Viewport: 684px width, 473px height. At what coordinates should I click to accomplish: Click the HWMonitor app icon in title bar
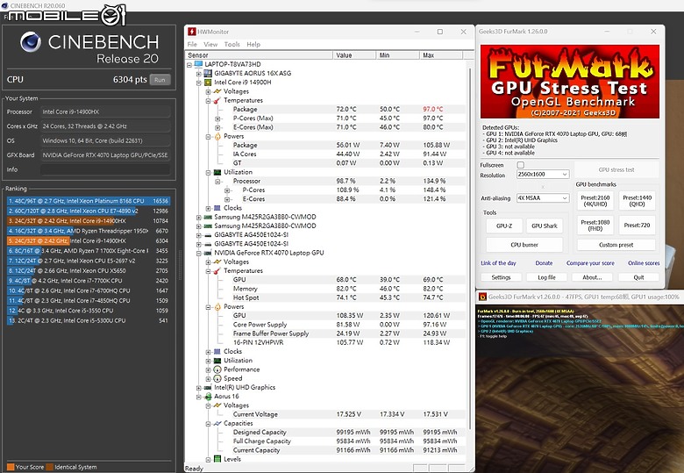click(x=191, y=32)
